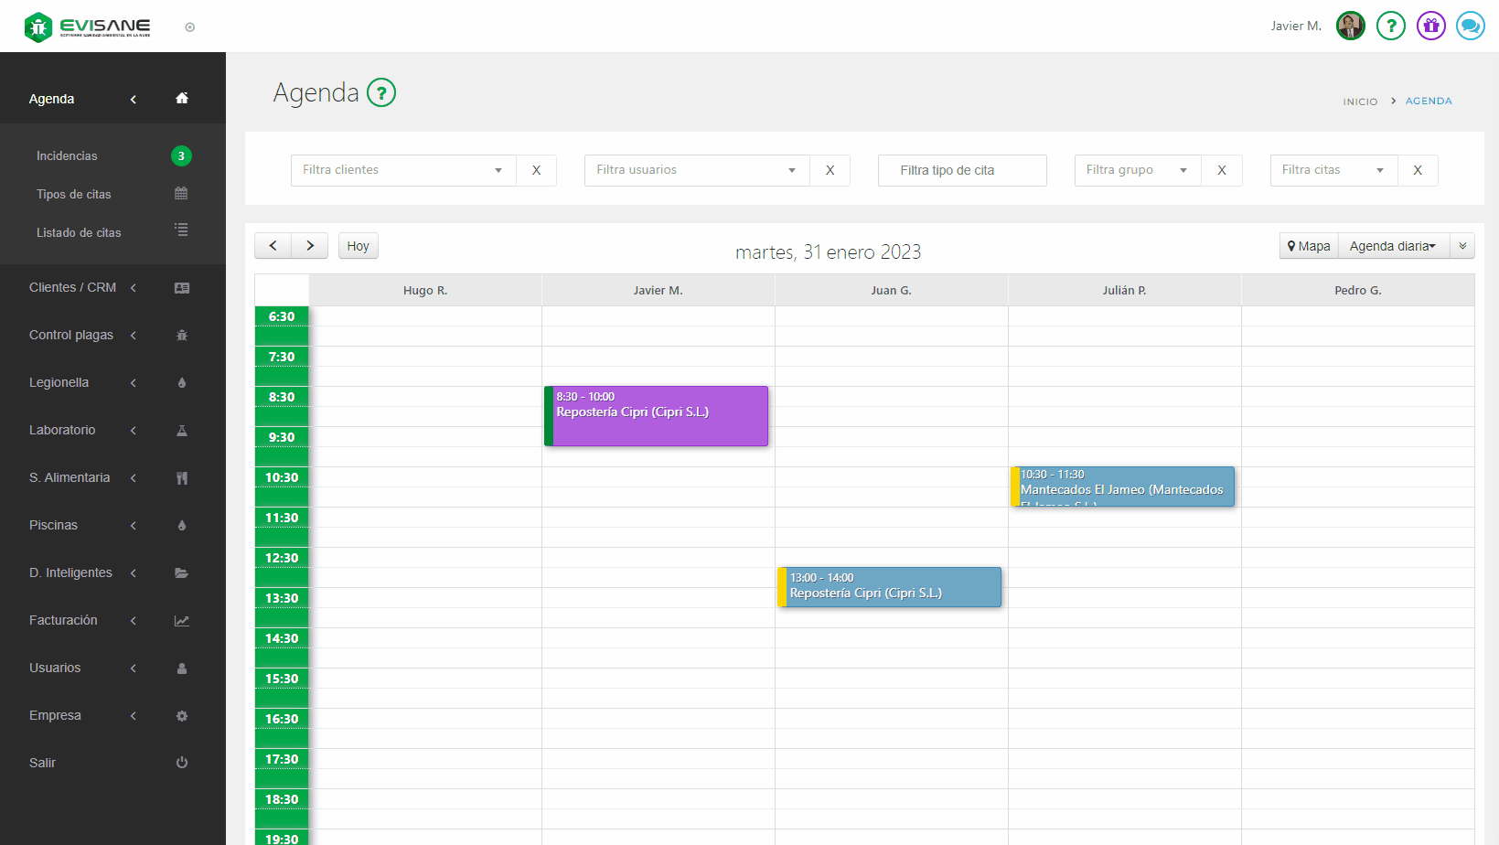
Task: Go to next day arrow
Action: (x=310, y=246)
